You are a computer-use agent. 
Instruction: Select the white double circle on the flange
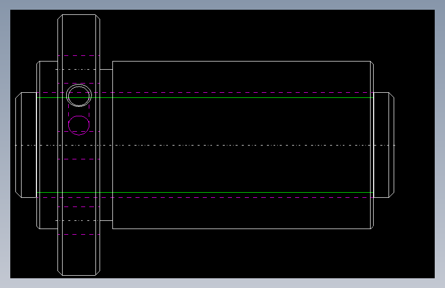tap(79, 95)
